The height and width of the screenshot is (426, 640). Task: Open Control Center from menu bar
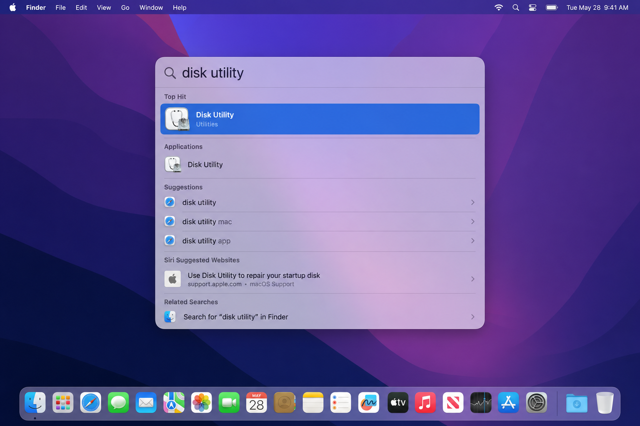(532, 7)
